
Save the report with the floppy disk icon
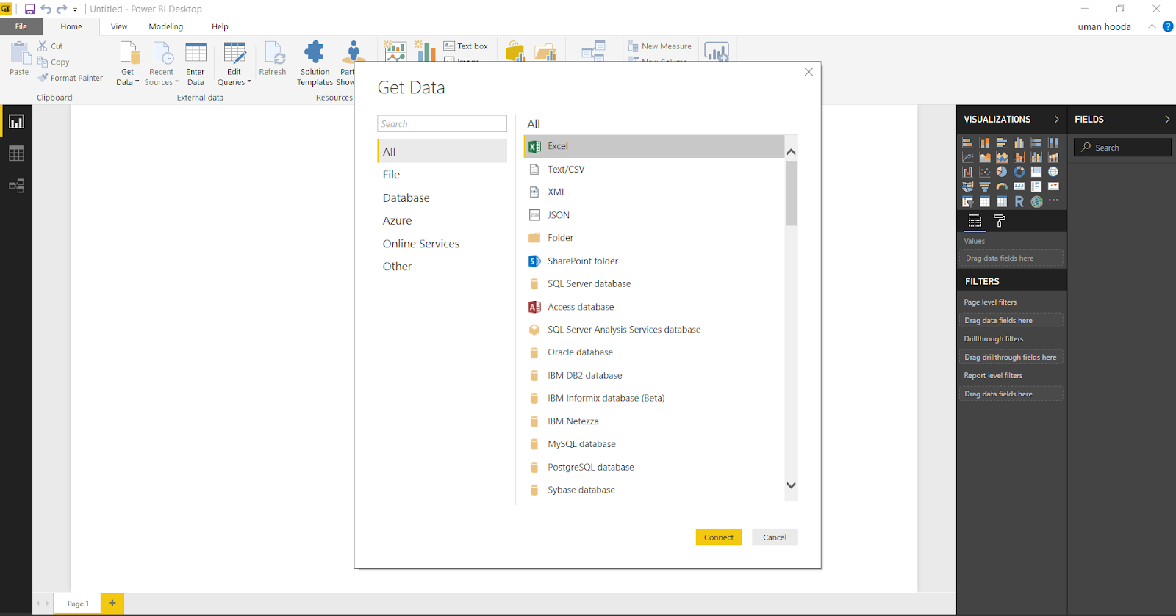click(x=30, y=10)
